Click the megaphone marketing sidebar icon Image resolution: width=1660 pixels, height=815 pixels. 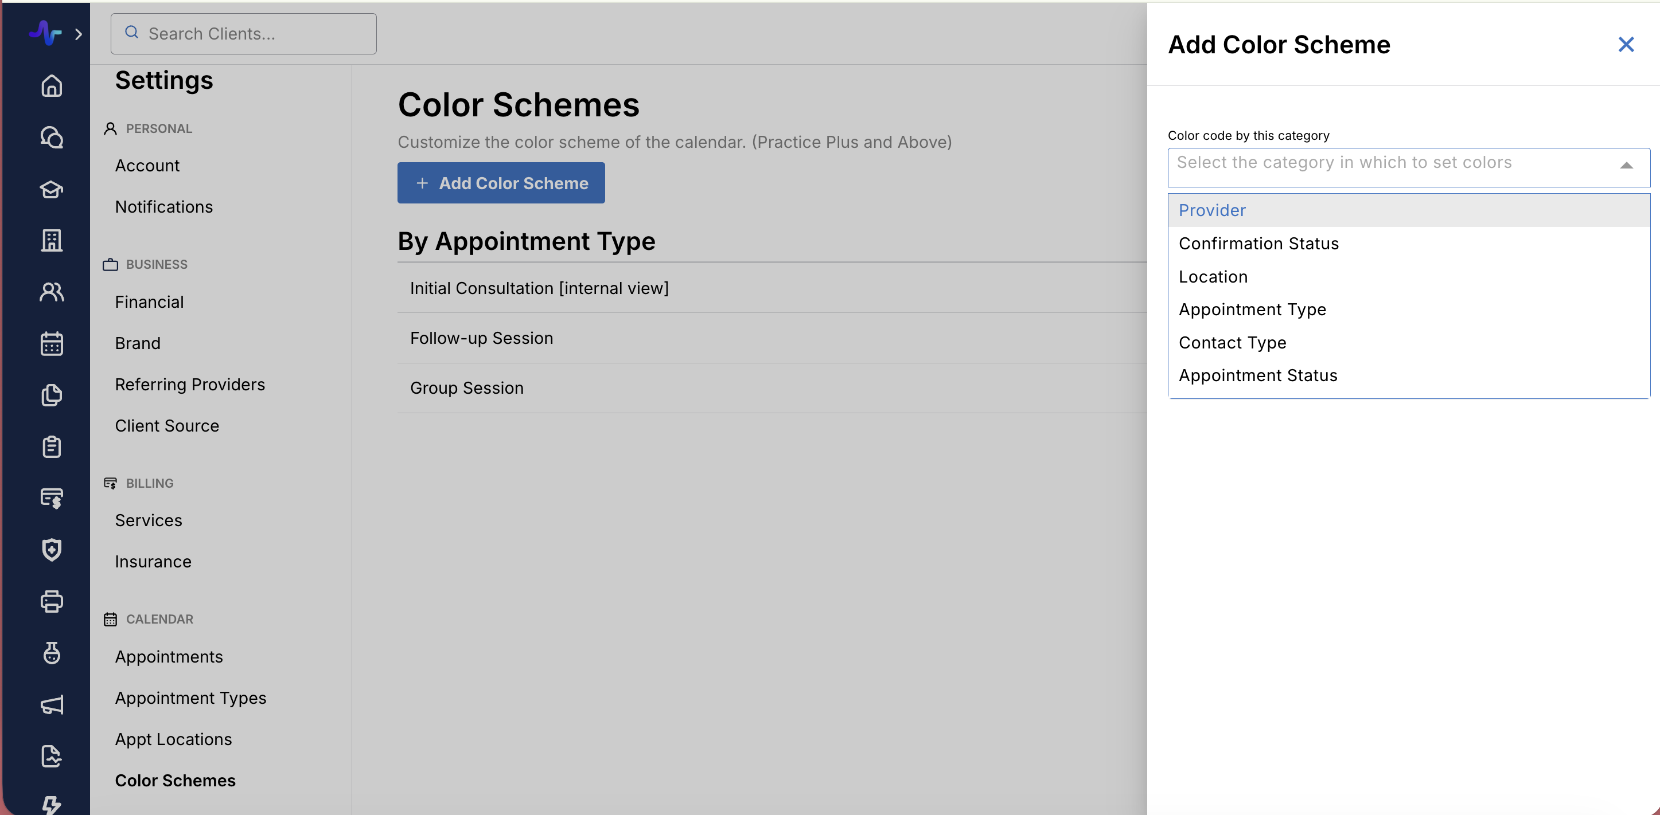[52, 704]
